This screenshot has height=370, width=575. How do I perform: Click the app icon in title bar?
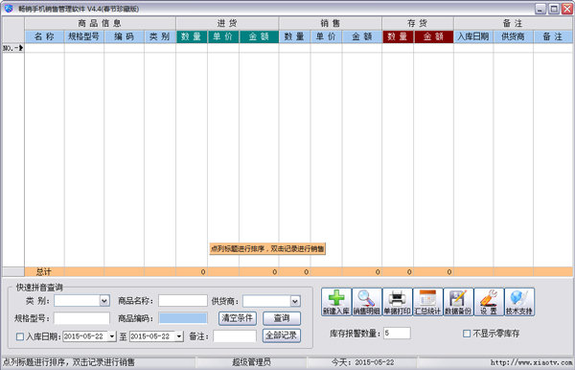(9, 8)
